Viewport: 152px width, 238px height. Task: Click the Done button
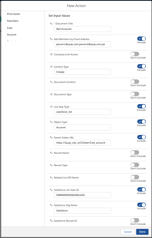(142, 232)
